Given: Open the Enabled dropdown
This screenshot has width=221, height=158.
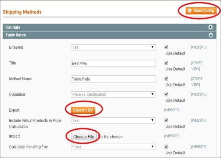Looking at the screenshot, I should (x=113, y=47).
